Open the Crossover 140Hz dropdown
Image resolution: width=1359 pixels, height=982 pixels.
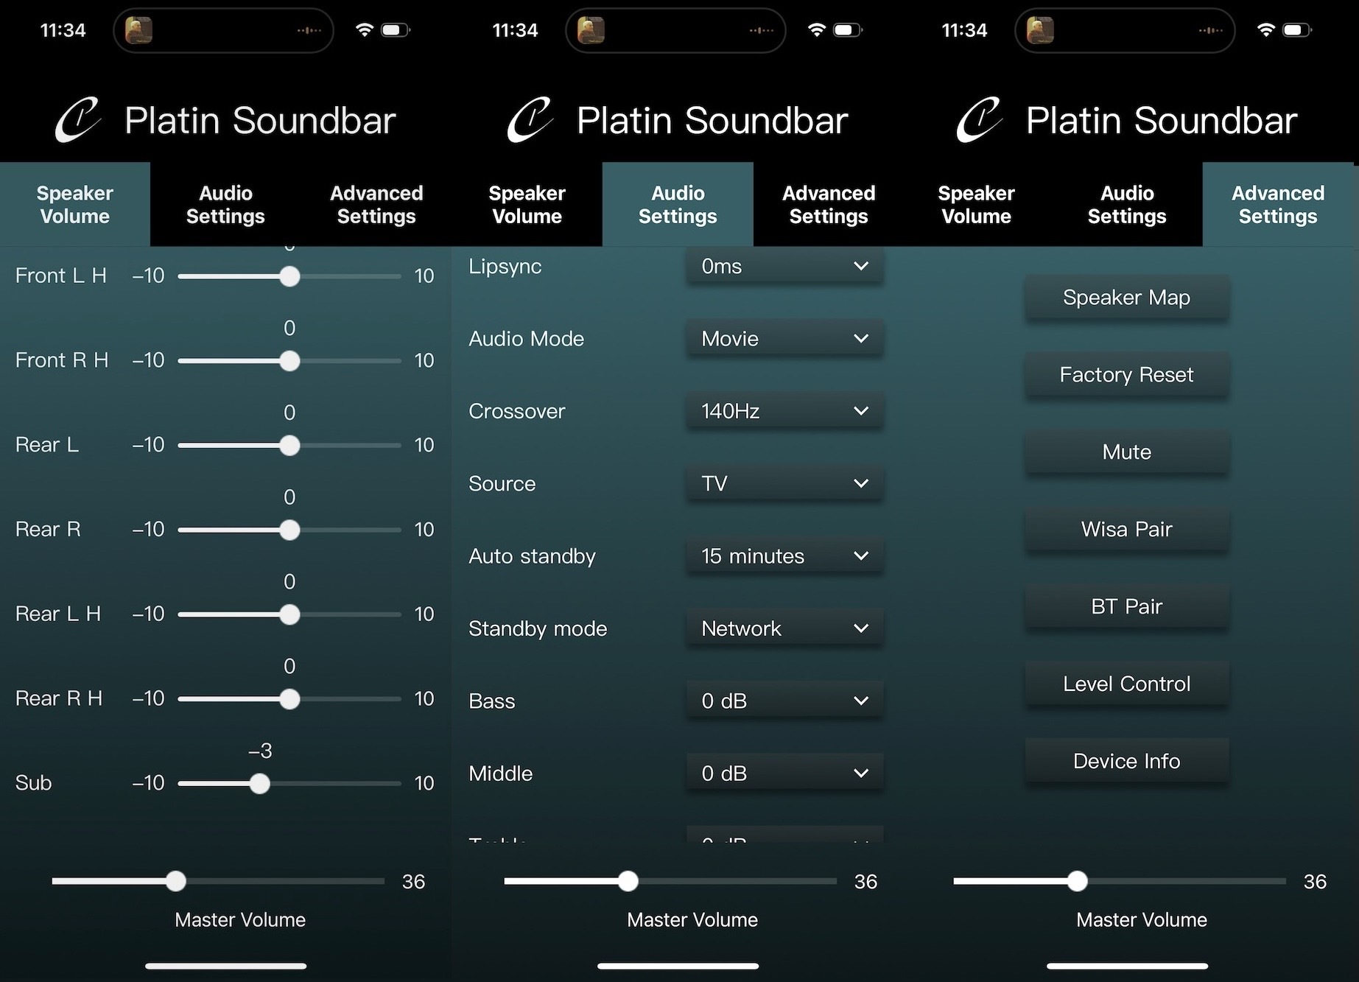click(784, 410)
